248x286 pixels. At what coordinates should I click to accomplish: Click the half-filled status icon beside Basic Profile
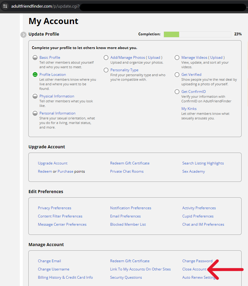pyautogui.click(x=35, y=58)
